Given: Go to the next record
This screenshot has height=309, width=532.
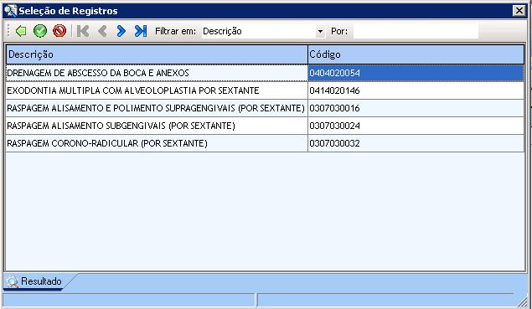Looking at the screenshot, I should pyautogui.click(x=121, y=31).
